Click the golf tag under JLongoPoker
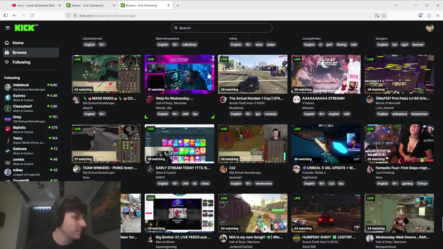This screenshot has width=443, height=249. pyautogui.click(x=329, y=45)
